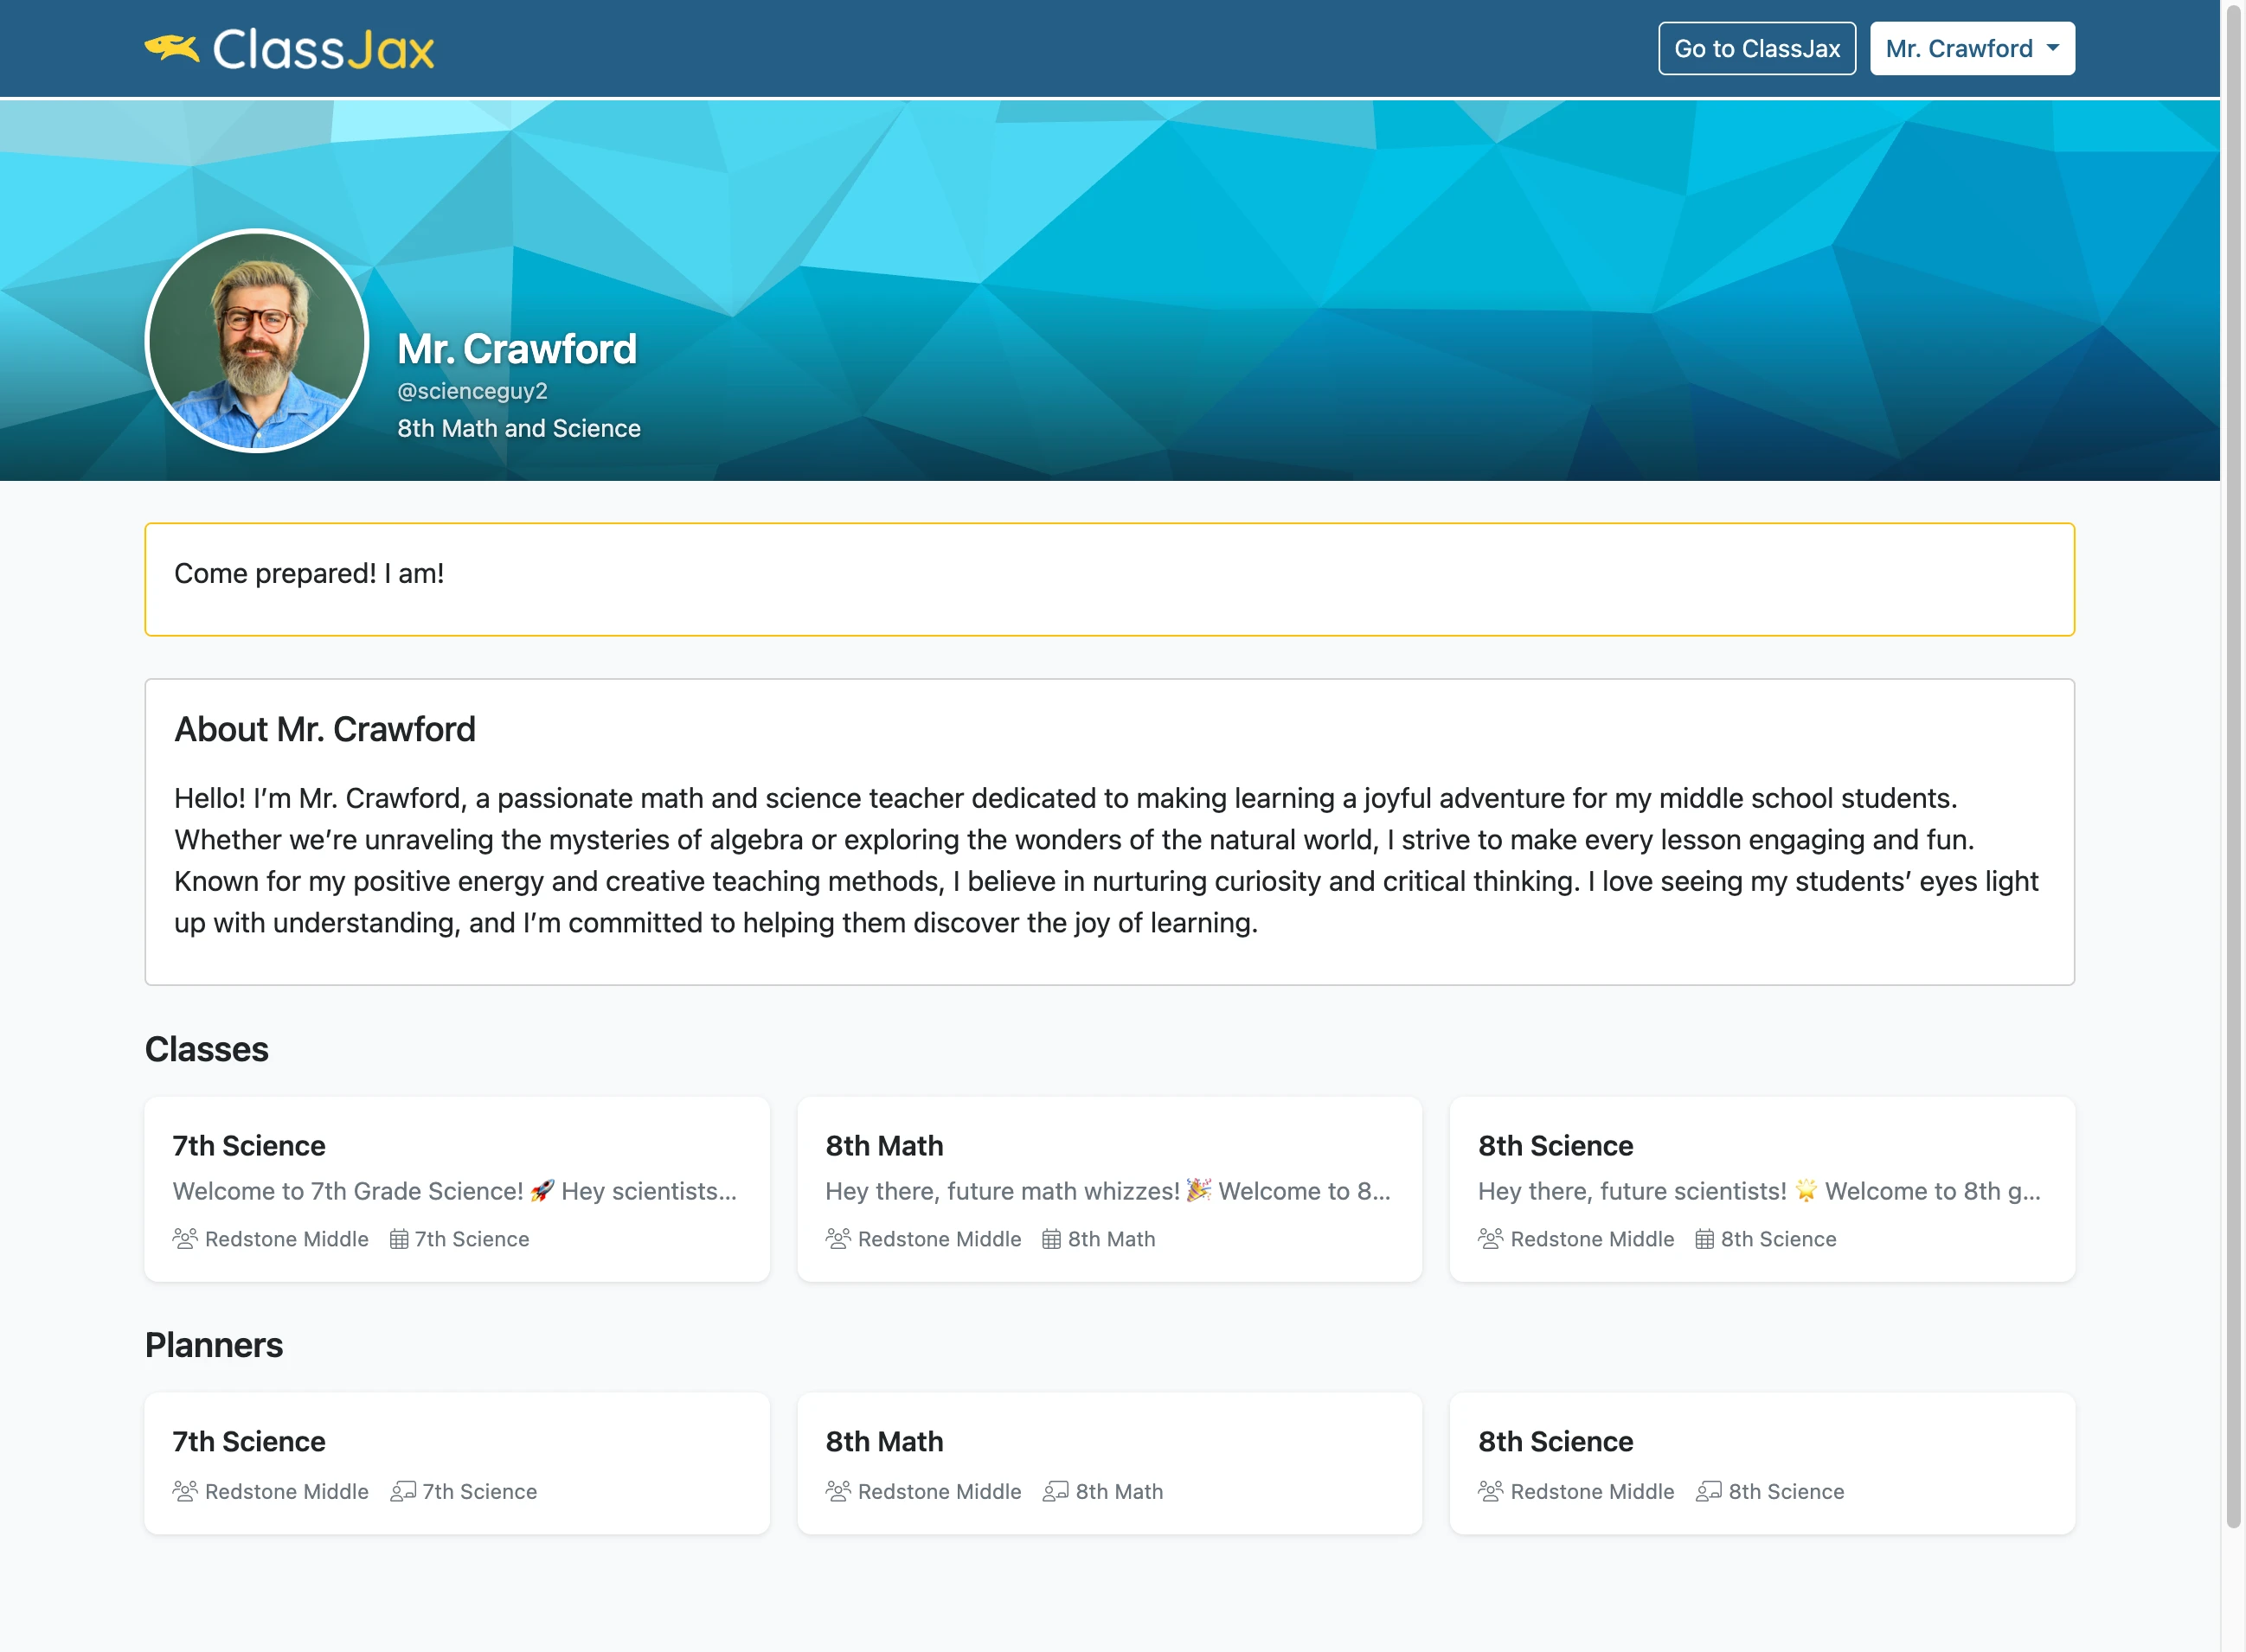This screenshot has height=1652, width=2246.
Task: Click the school group icon in 7th Science class card
Action: pyautogui.click(x=185, y=1239)
